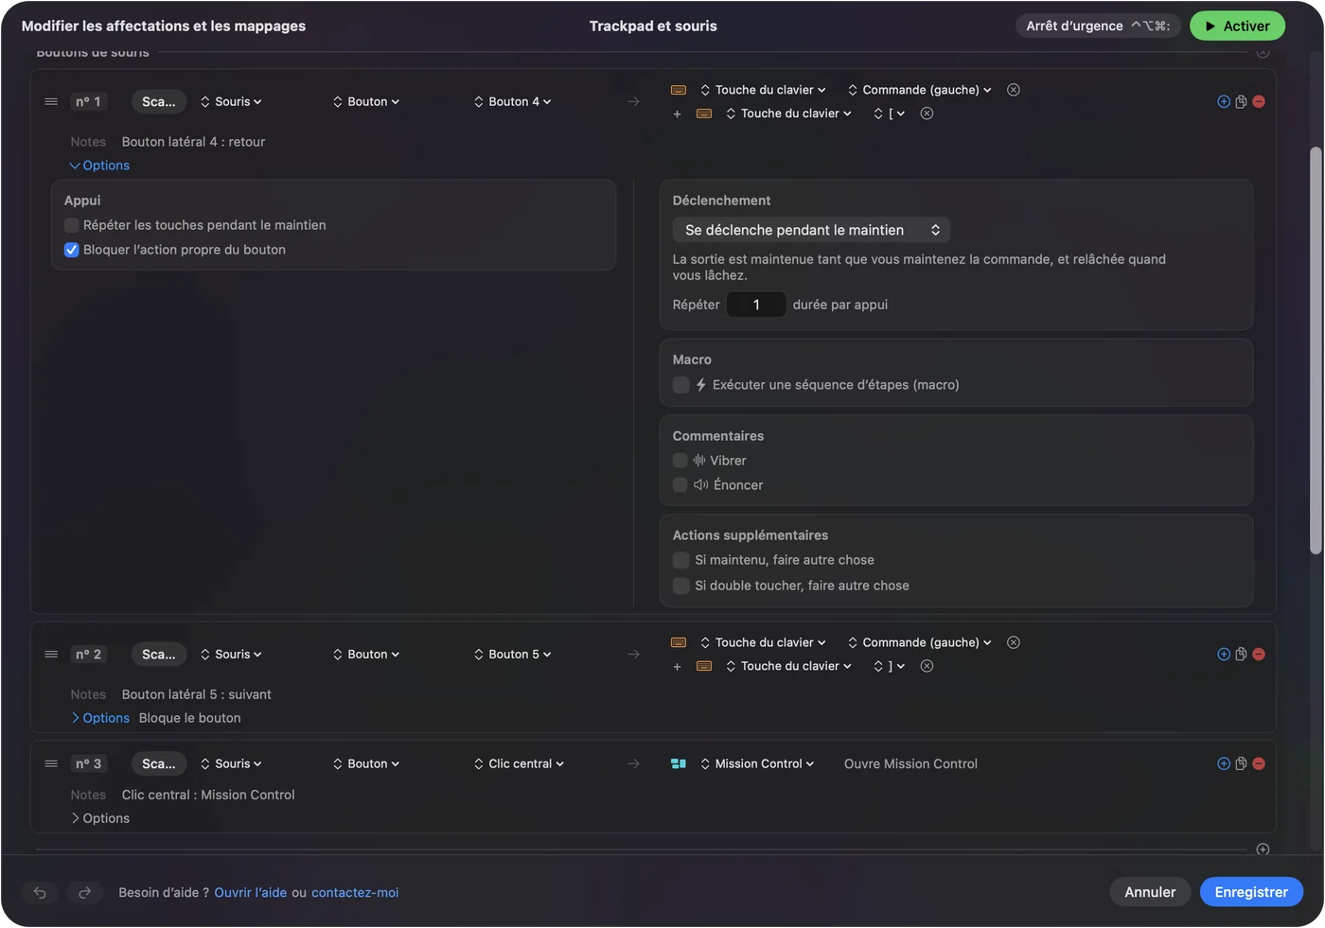
Task: Open the Mission Control action dropdown
Action: (757, 763)
